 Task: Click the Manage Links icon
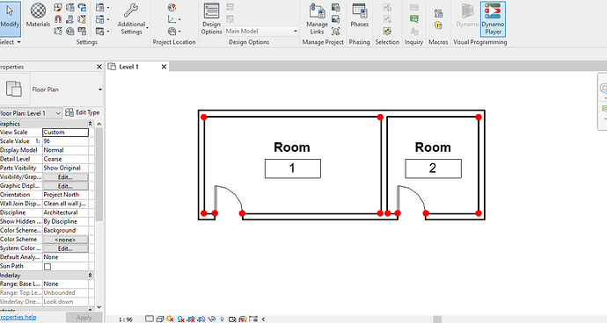click(317, 19)
